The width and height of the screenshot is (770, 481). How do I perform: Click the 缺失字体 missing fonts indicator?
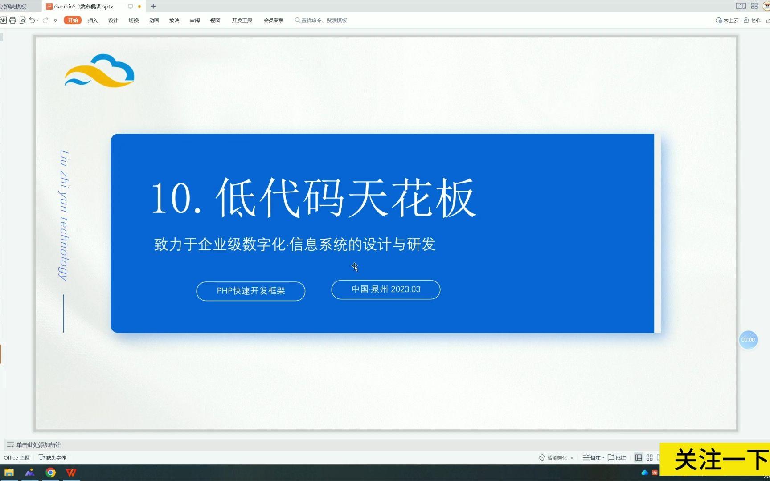tap(53, 457)
